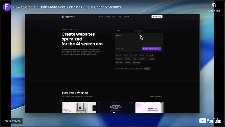
Task: Open the Blog nav item
Action: click(120, 17)
